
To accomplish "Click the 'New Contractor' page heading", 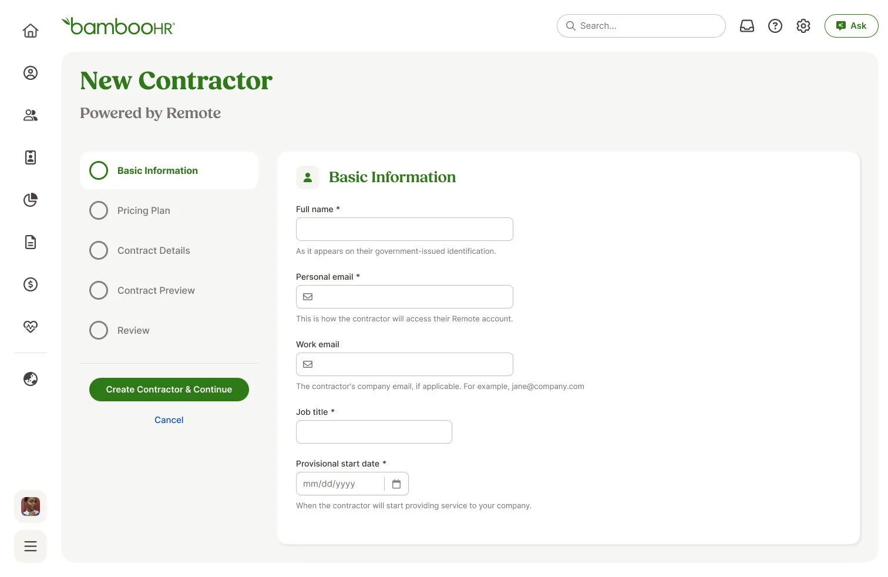I will click(176, 80).
